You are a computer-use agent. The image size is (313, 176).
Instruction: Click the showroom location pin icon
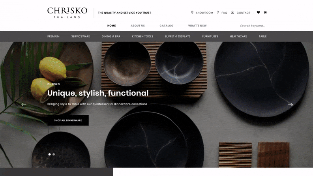pyautogui.click(x=192, y=12)
